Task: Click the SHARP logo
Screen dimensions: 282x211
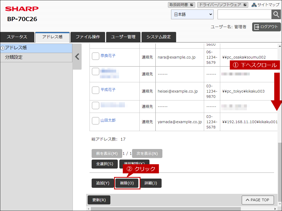Action: pos(22,9)
